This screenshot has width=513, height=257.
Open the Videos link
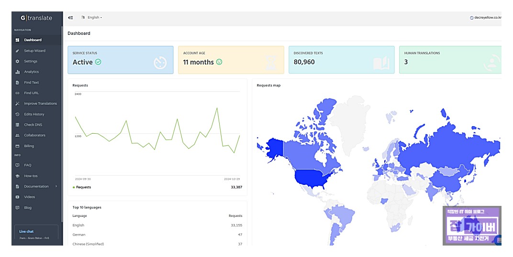point(29,197)
